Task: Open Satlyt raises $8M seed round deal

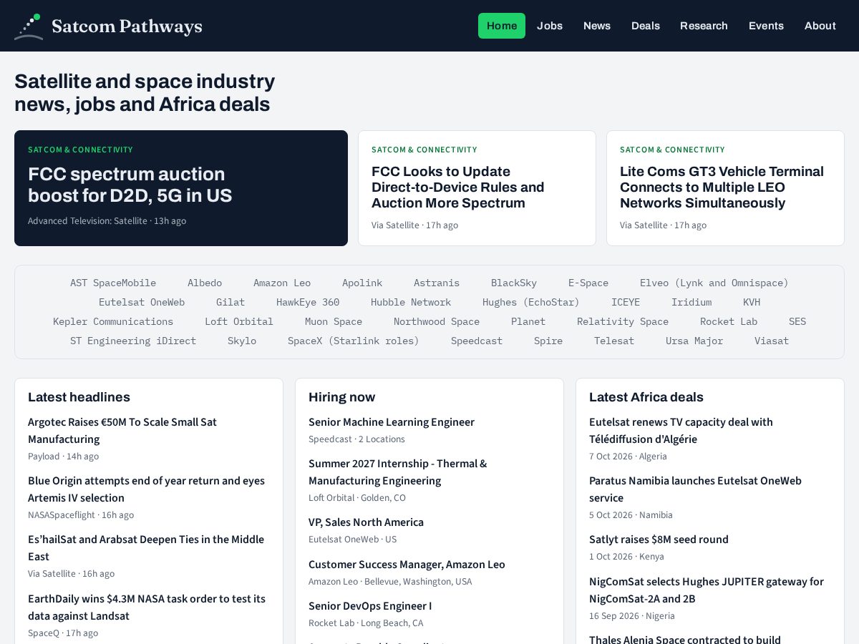Action: pos(659,540)
